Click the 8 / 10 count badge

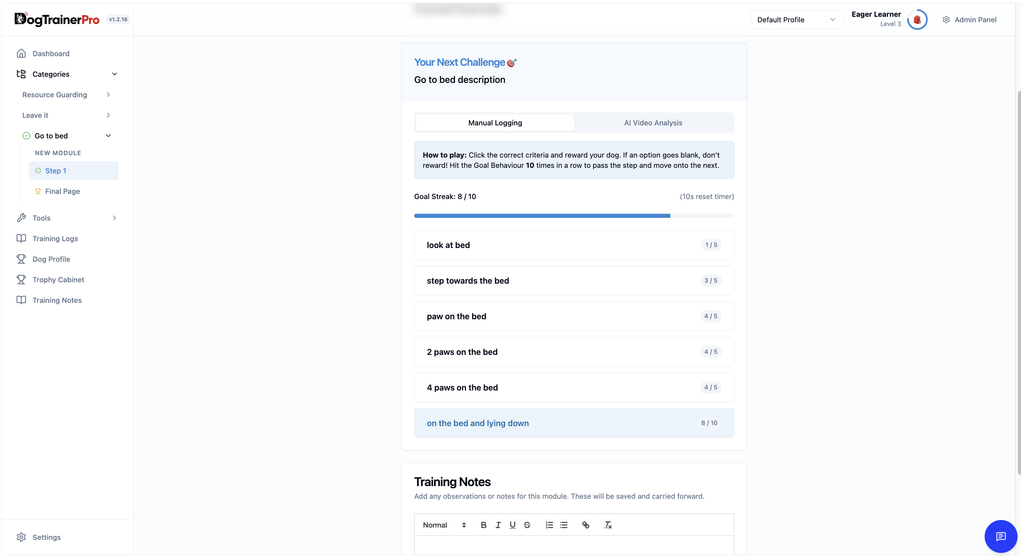(x=709, y=423)
